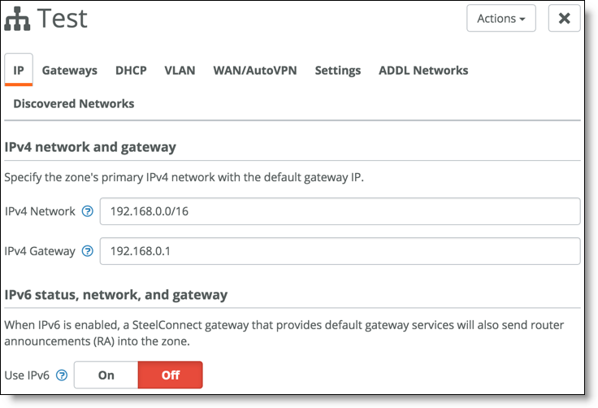This screenshot has width=598, height=408.
Task: Click the IPv4 Gateway input field
Action: point(340,251)
